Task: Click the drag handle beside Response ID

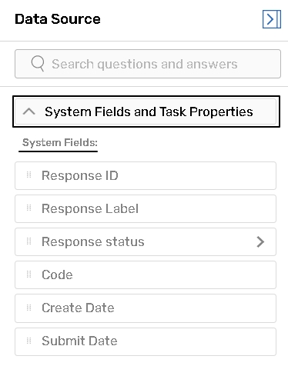Action: [29, 175]
